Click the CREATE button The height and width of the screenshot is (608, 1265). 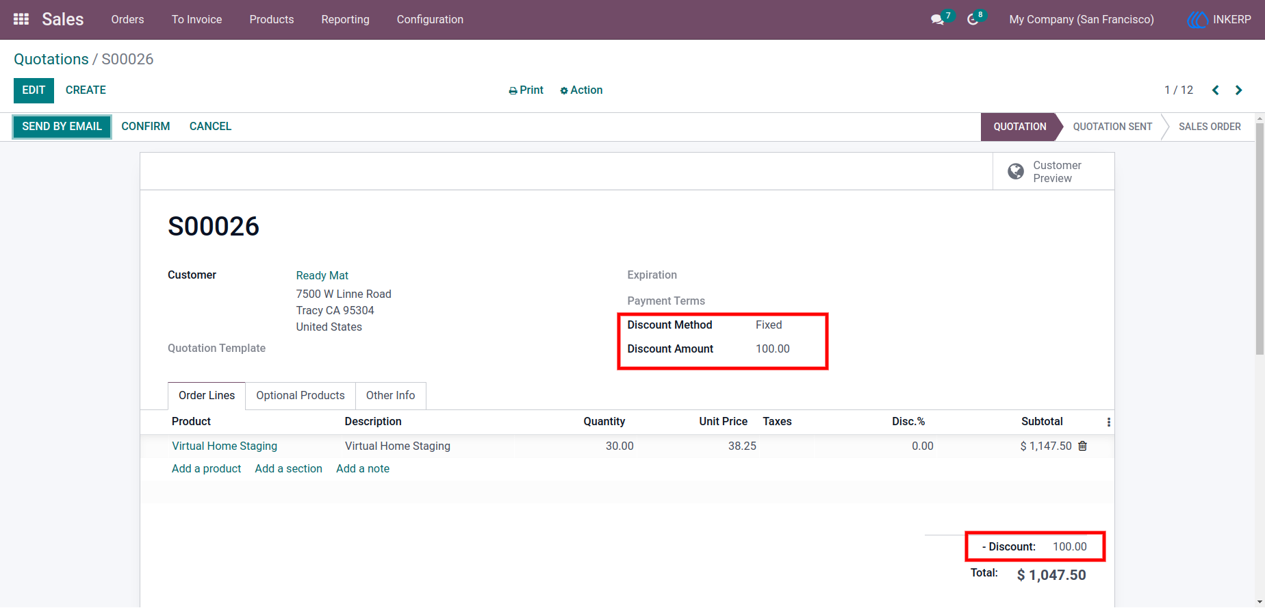86,90
